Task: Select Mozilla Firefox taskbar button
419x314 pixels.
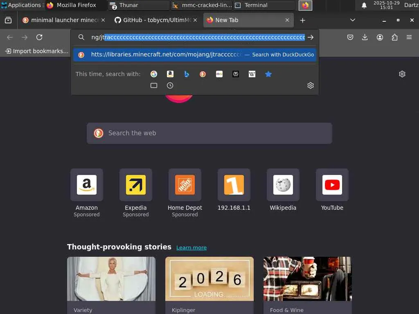Action: click(76, 5)
